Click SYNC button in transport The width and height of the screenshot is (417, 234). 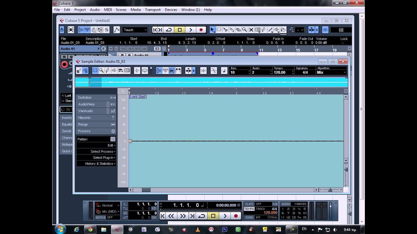pyautogui.click(x=249, y=217)
